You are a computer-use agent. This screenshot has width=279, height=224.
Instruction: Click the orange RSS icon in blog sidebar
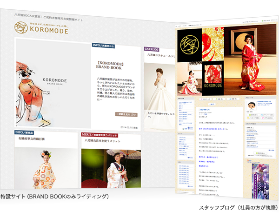[248, 160]
